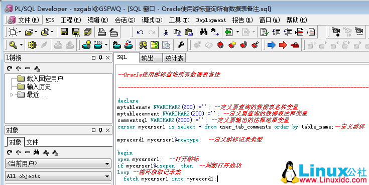Click the Log on key icon
The image size is (369, 185).
(13, 45)
